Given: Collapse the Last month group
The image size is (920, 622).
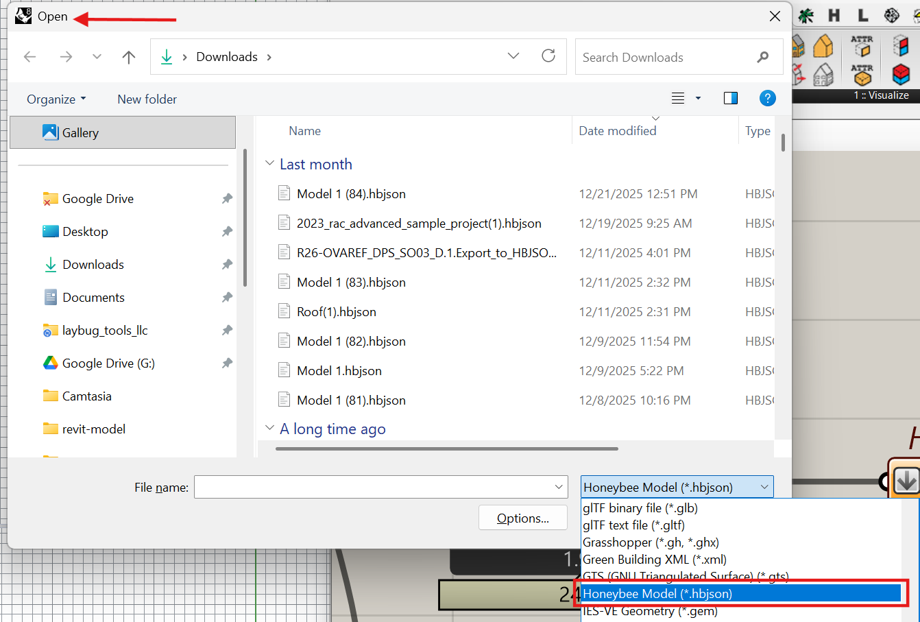Looking at the screenshot, I should click(270, 164).
